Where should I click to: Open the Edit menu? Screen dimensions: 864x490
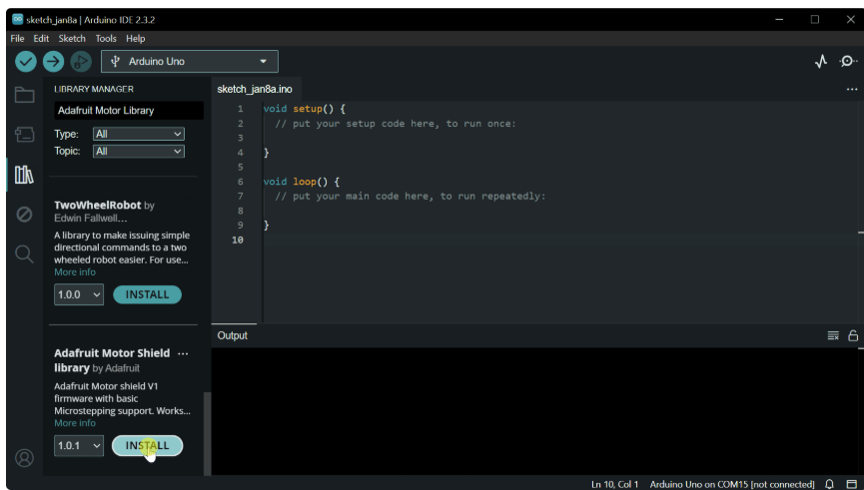[x=41, y=39]
